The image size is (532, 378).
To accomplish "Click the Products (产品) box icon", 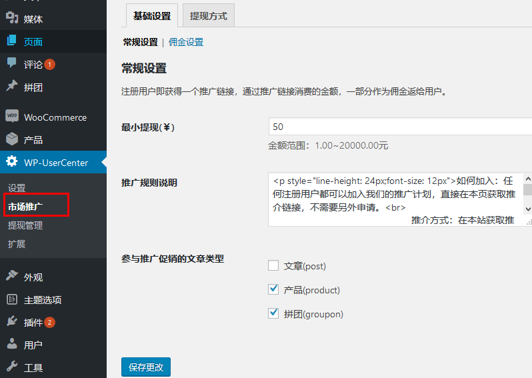I will 12,139.
